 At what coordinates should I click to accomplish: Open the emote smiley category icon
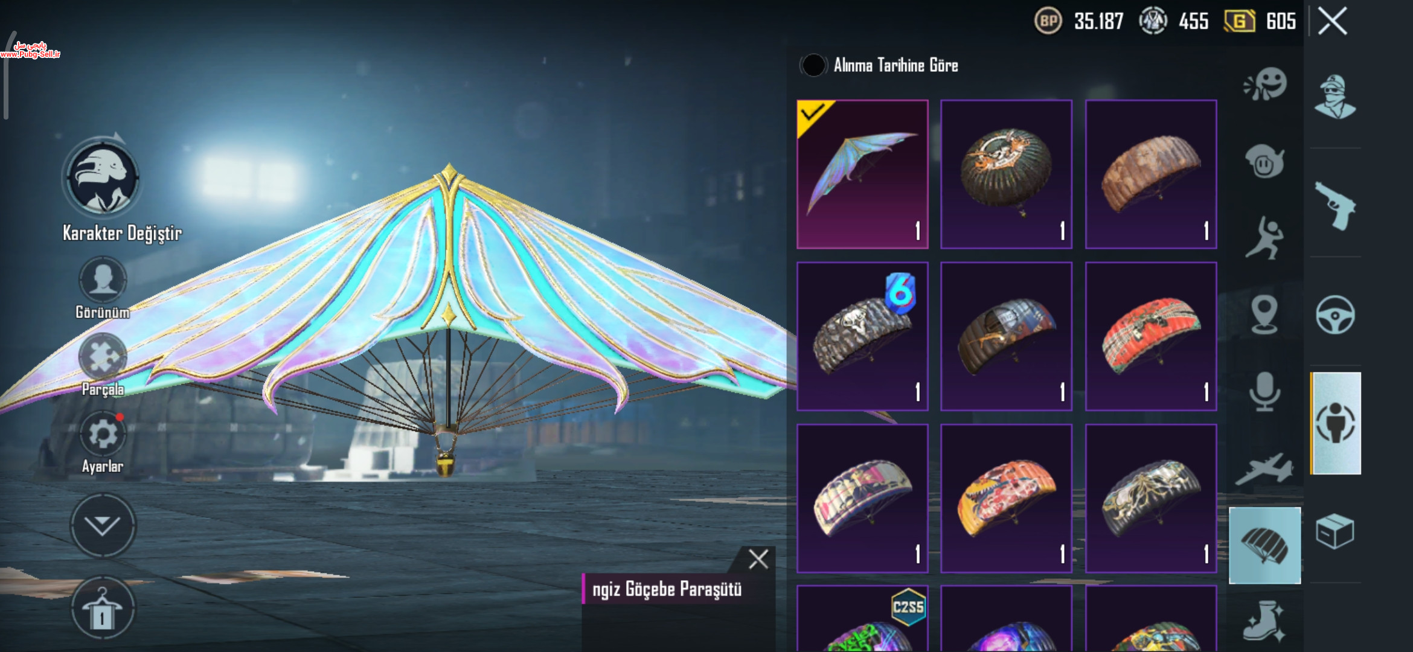pos(1265,84)
